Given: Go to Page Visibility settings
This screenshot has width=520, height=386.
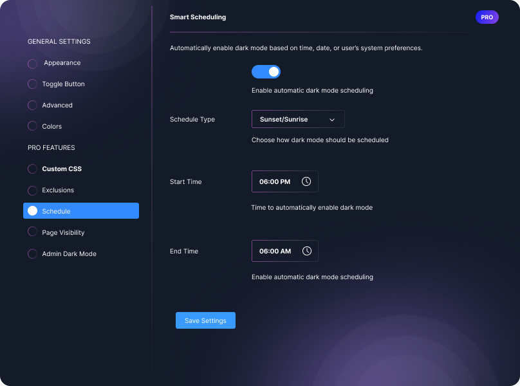Looking at the screenshot, I should tap(63, 233).
